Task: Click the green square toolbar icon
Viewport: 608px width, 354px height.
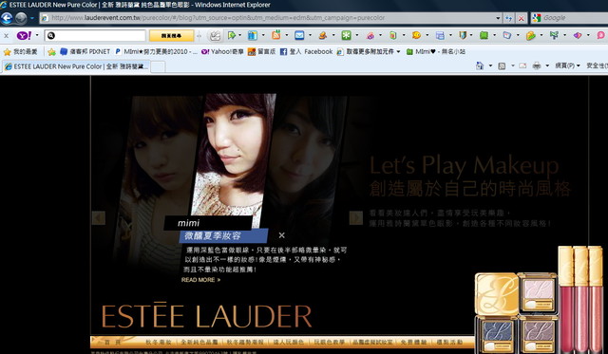Action: pyautogui.click(x=484, y=36)
